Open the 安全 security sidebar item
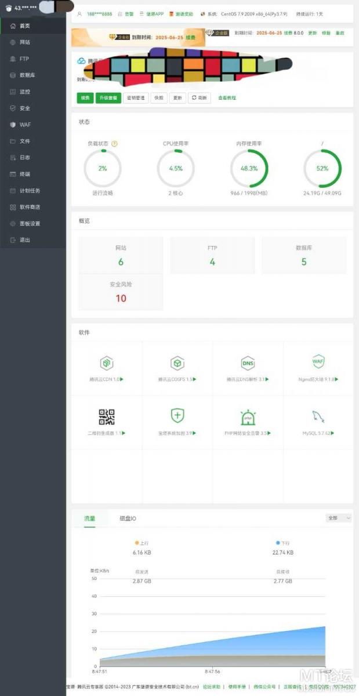 (x=33, y=108)
